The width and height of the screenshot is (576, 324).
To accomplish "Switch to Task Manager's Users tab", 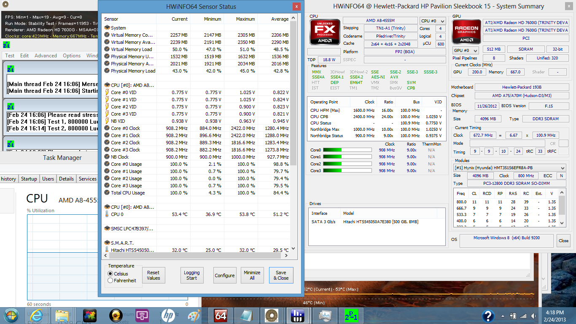I will click(x=48, y=179).
